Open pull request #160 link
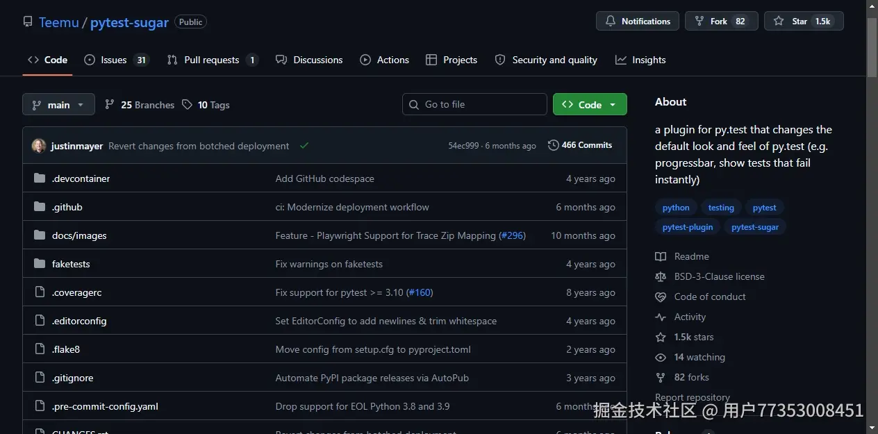878x434 pixels. click(x=420, y=292)
